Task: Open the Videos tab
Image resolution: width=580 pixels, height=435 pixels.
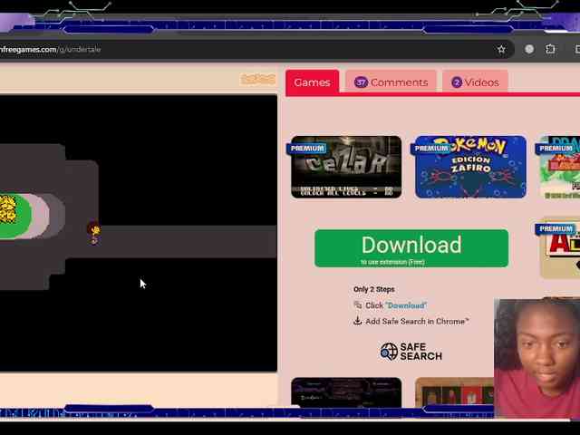Action: [x=475, y=82]
